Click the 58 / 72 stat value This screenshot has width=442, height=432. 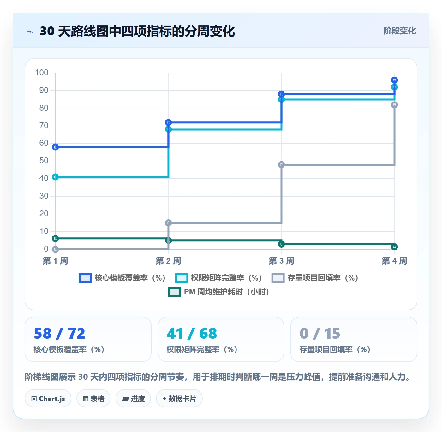[x=60, y=334]
